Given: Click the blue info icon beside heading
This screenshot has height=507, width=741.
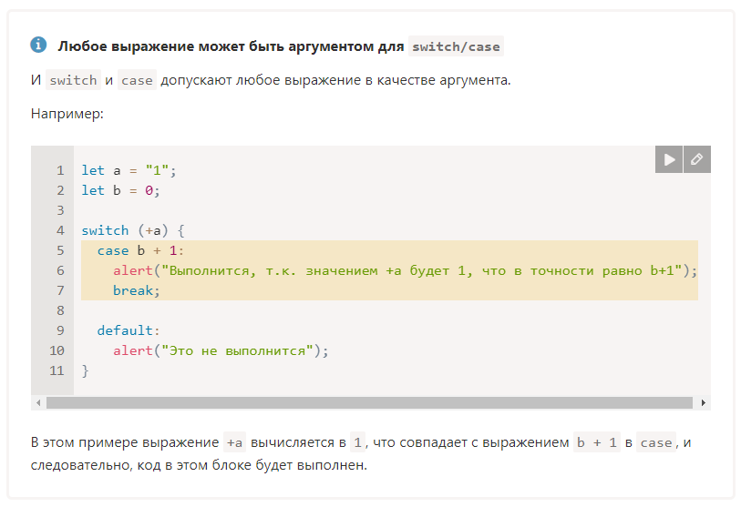Looking at the screenshot, I should click(38, 45).
